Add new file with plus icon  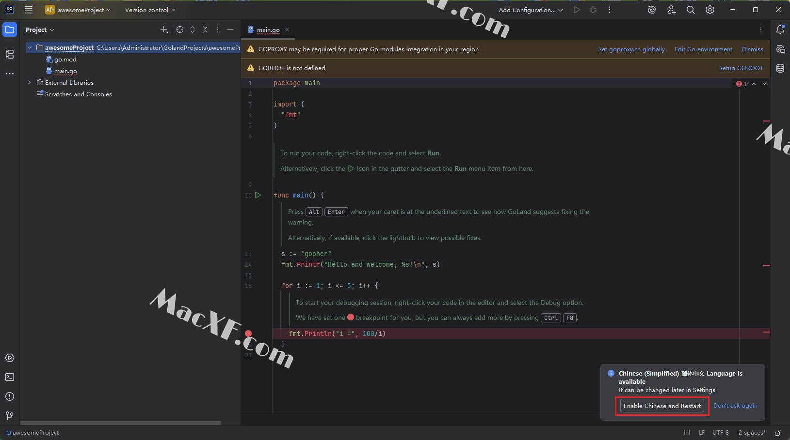[x=164, y=30]
